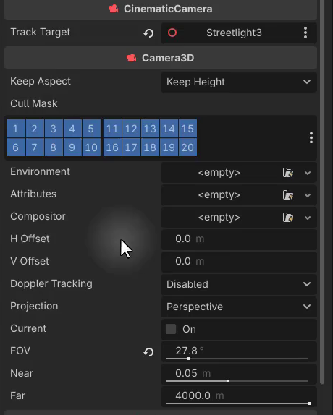This screenshot has width=333, height=415.
Task: Toggle cull mask layer 7
Action: tap(35, 147)
